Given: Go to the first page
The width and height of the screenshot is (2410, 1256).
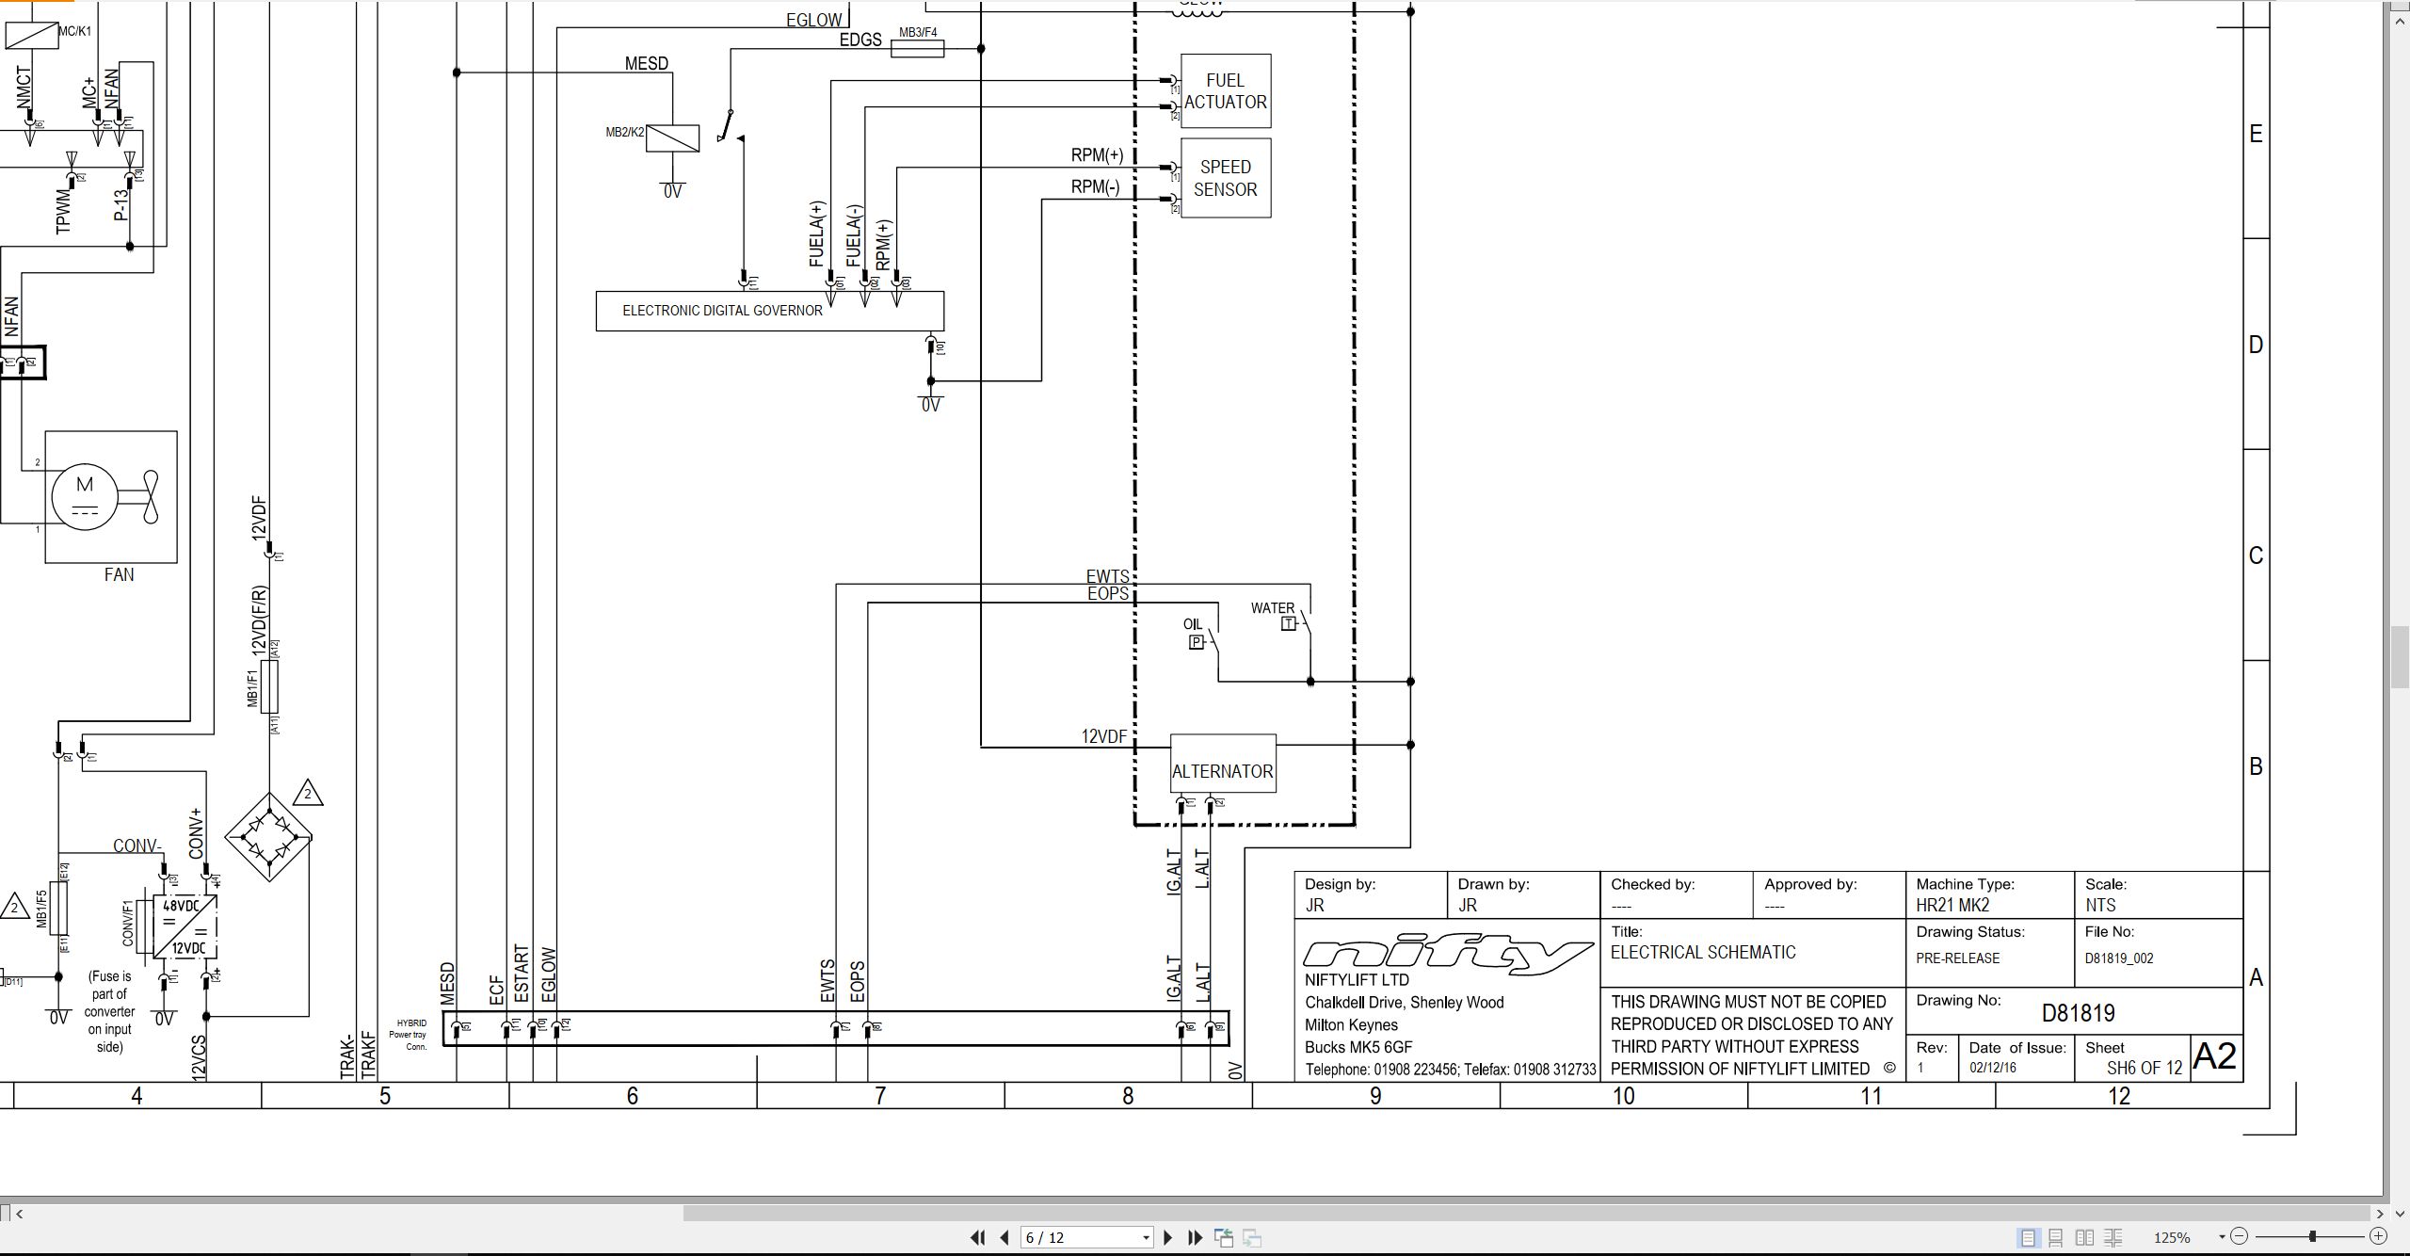Looking at the screenshot, I should click(977, 1237).
